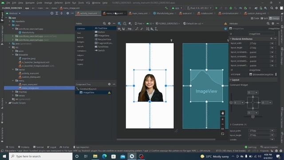The image size is (284, 160).
Task: Click Clear Constraints icon in design toolbar
Action: coord(137,29)
